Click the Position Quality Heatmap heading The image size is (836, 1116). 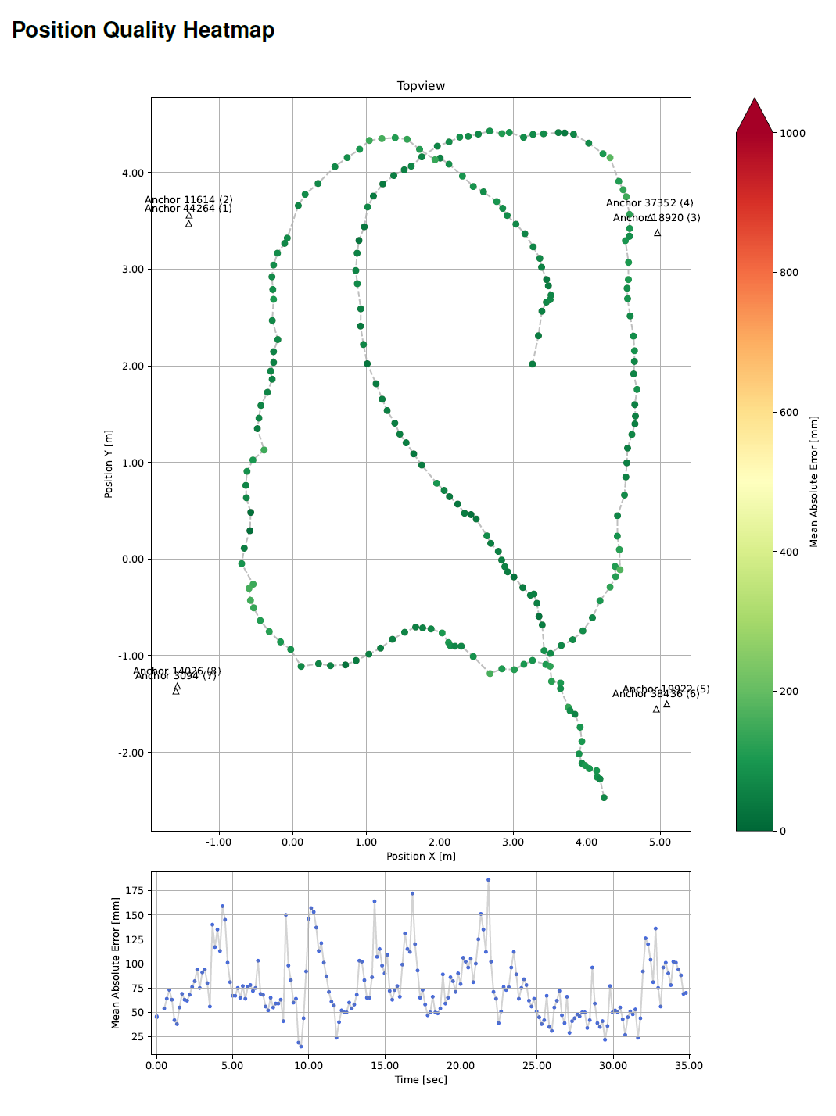[x=143, y=30]
